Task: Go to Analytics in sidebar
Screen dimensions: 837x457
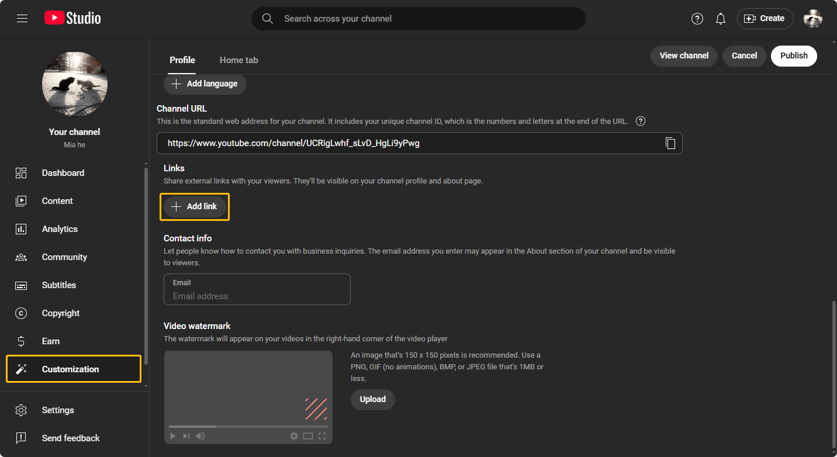Action: (60, 229)
